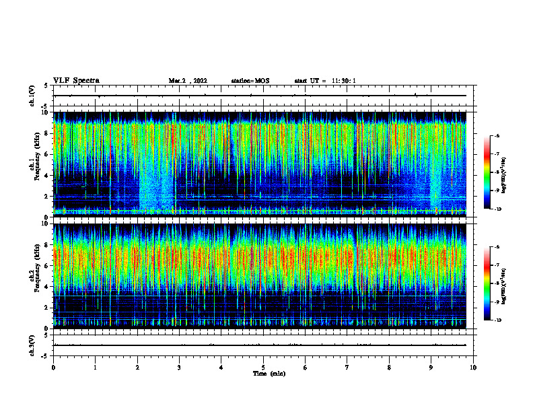Click the "-10" label on ch.1 colorbar
The image size is (533, 412).
pyautogui.click(x=497, y=209)
